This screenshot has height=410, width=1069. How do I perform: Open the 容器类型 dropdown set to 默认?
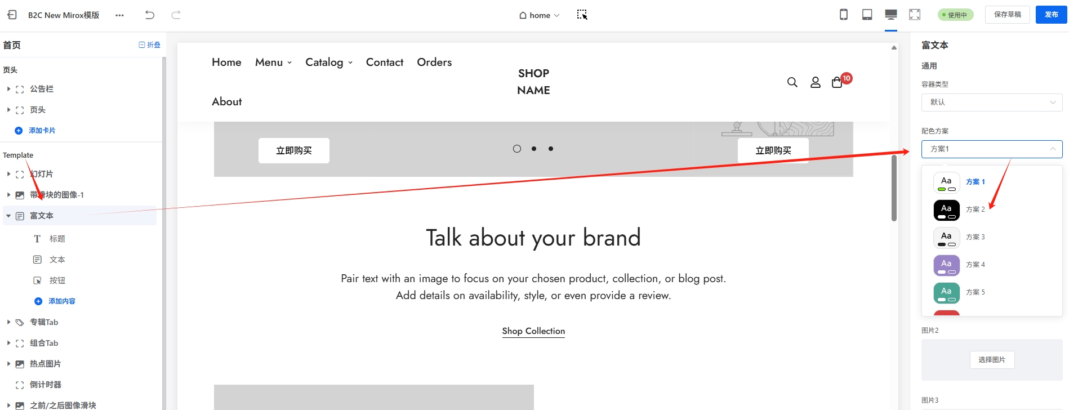pos(991,102)
